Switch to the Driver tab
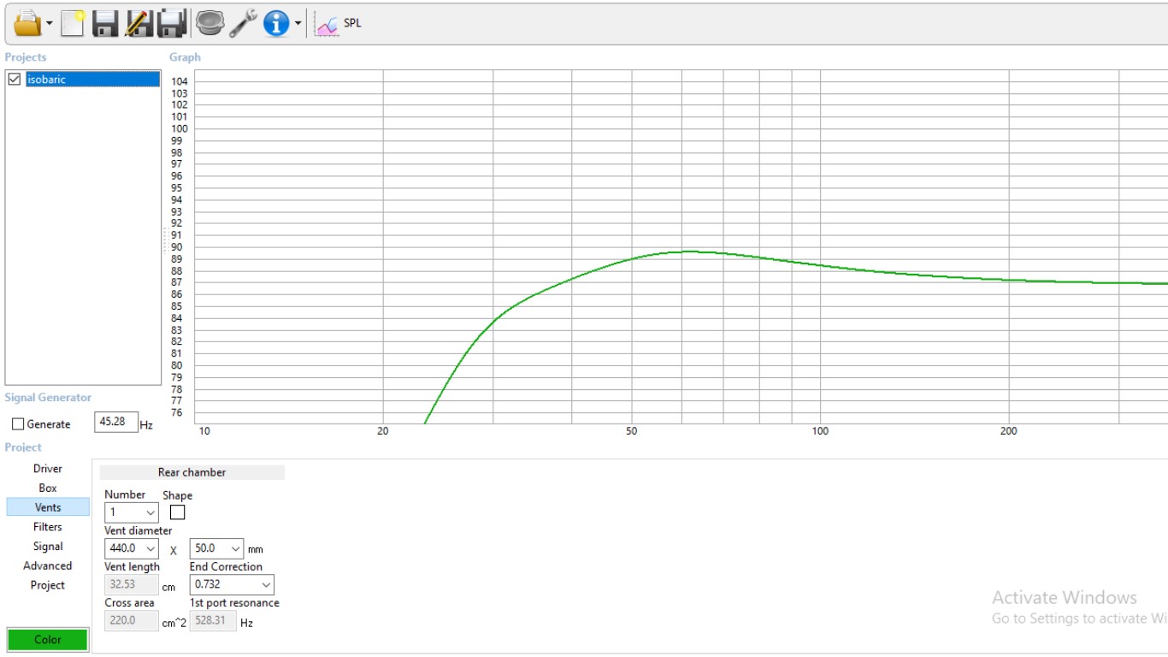Viewport: 1168px width, 657px height. pos(48,469)
